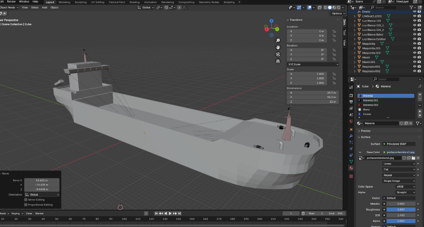Screen dimensions: 424x227
Task: Open the Scene properties tab icon
Action: (351, 115)
